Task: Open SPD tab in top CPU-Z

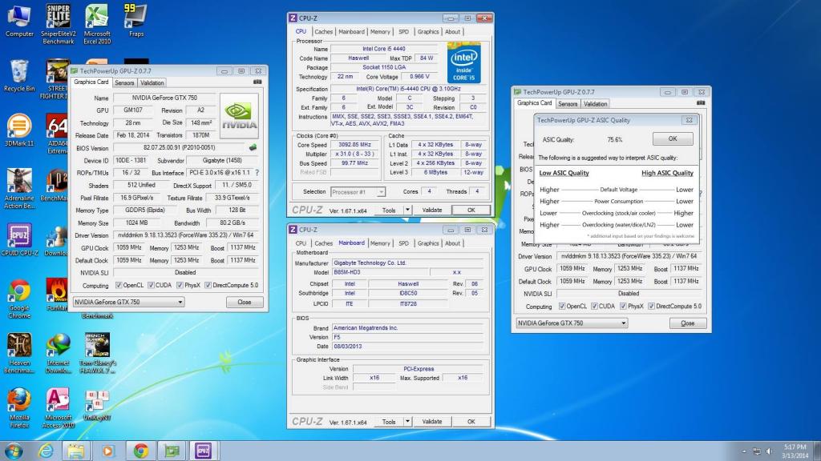Action: point(404,32)
